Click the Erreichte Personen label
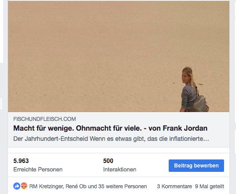The width and height of the screenshot is (236, 194). [x=38, y=170]
